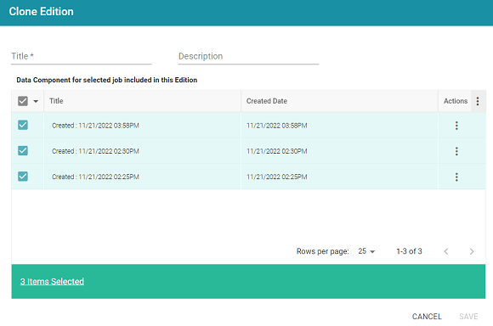The width and height of the screenshot is (493, 326).
Task: Expand selection options arrow beside header checkbox
Action: coord(36,101)
